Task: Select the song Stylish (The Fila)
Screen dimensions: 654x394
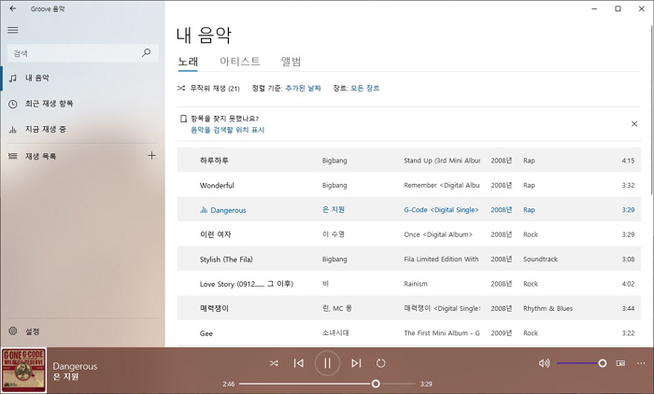Action: pyautogui.click(x=409, y=259)
